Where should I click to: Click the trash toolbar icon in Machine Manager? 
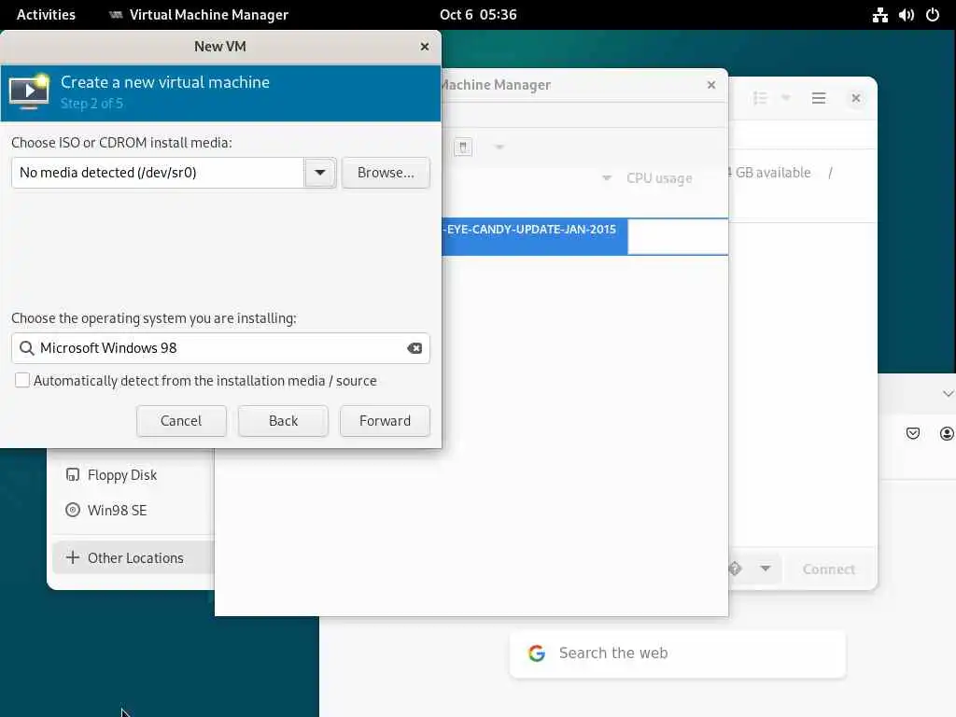(x=463, y=147)
